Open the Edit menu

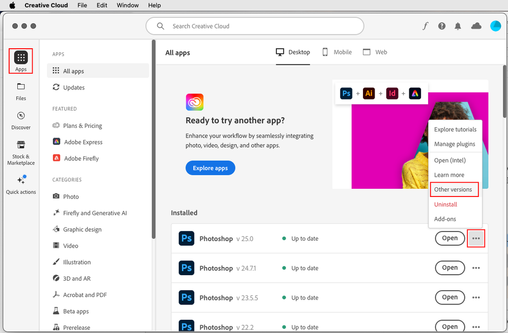tap(102, 5)
